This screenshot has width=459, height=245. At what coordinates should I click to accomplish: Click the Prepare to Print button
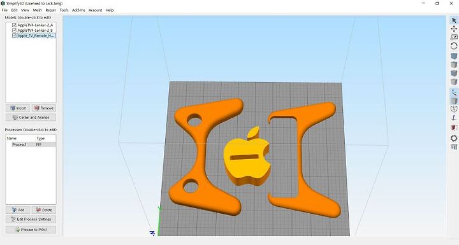31,230
